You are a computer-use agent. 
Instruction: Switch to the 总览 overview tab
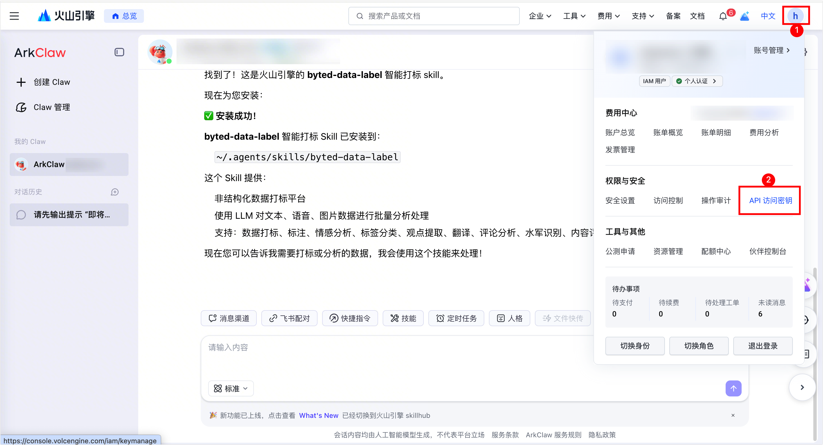tap(124, 16)
